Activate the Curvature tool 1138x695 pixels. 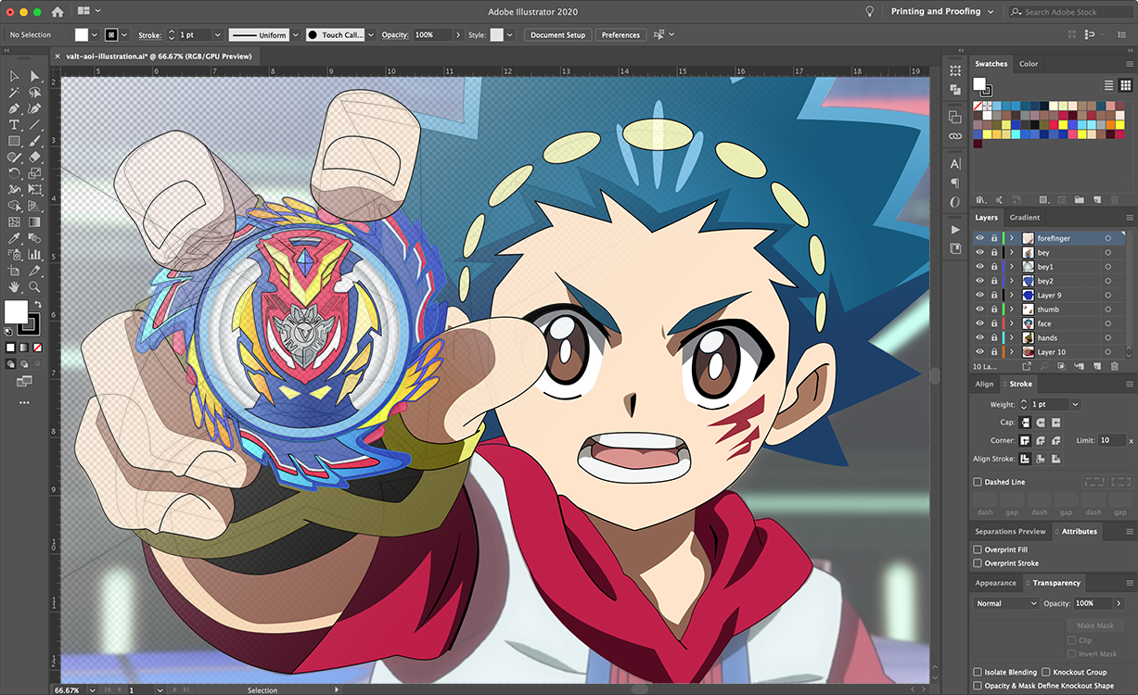click(34, 108)
